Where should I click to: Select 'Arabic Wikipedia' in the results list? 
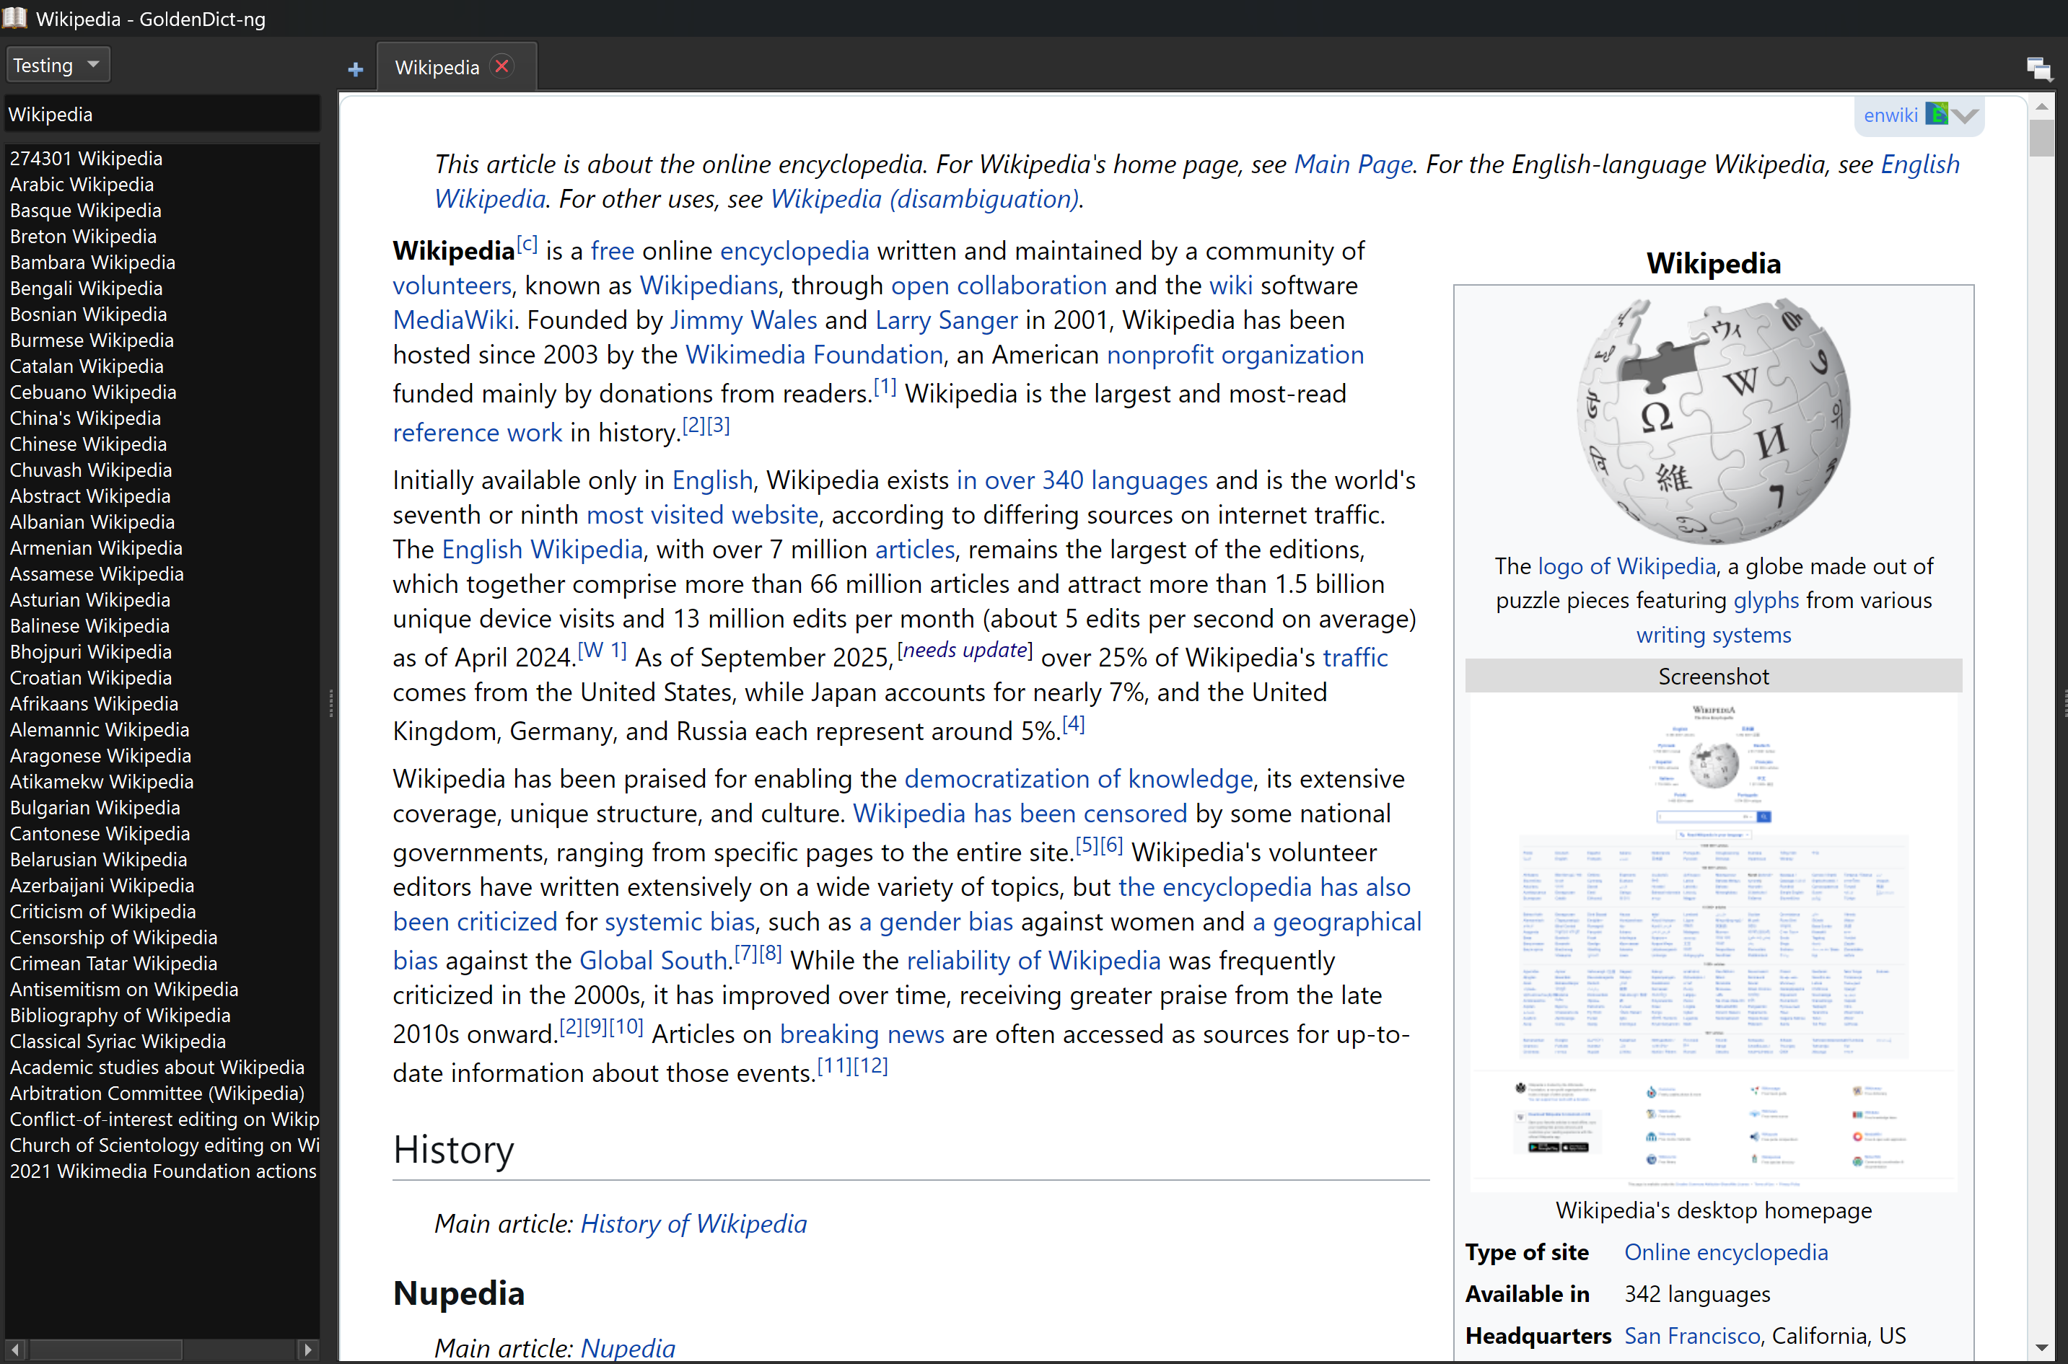coord(82,185)
